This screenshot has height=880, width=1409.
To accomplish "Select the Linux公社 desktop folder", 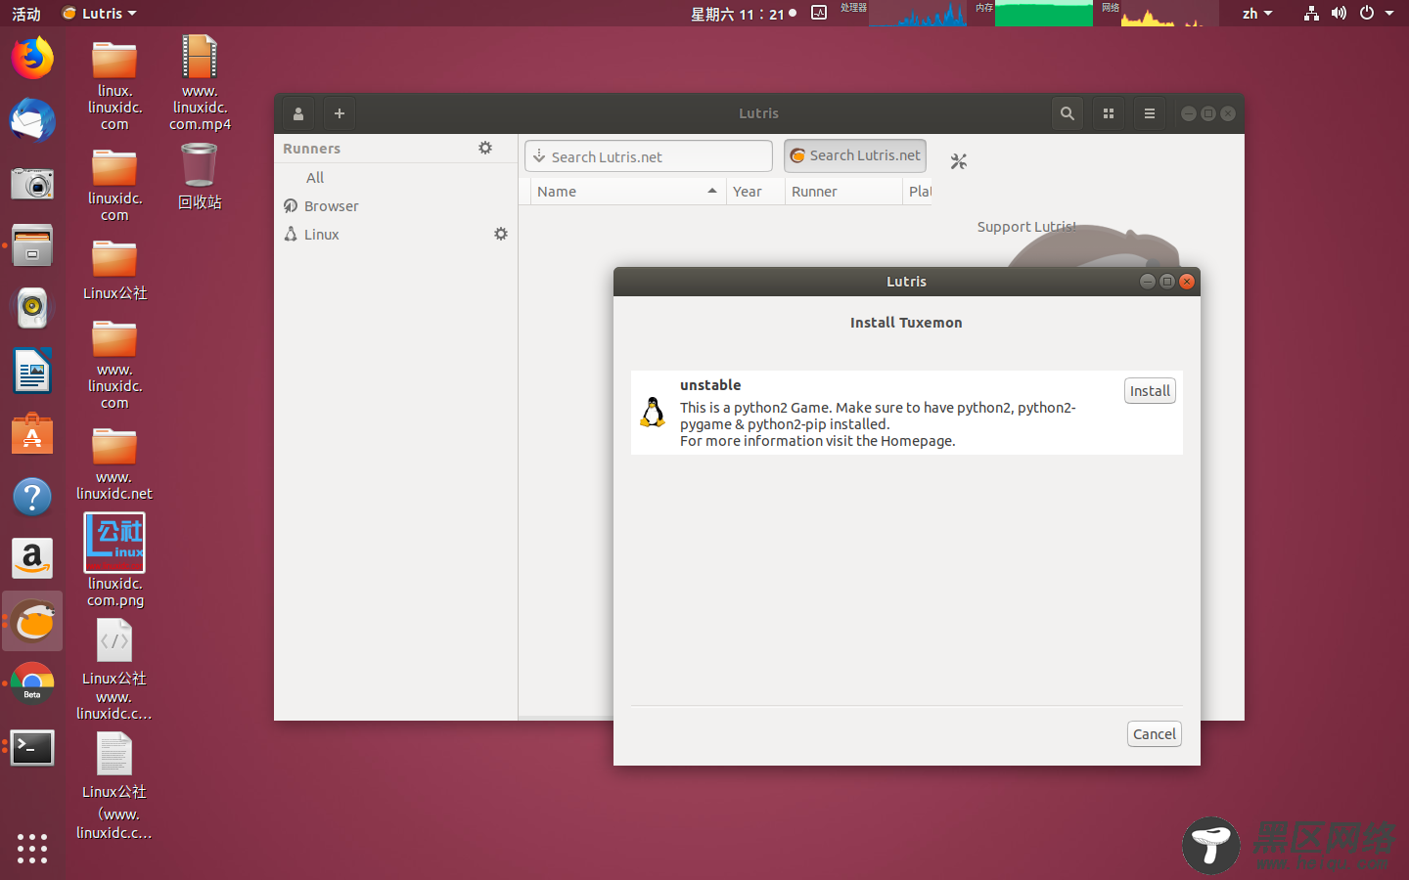I will pos(114,269).
